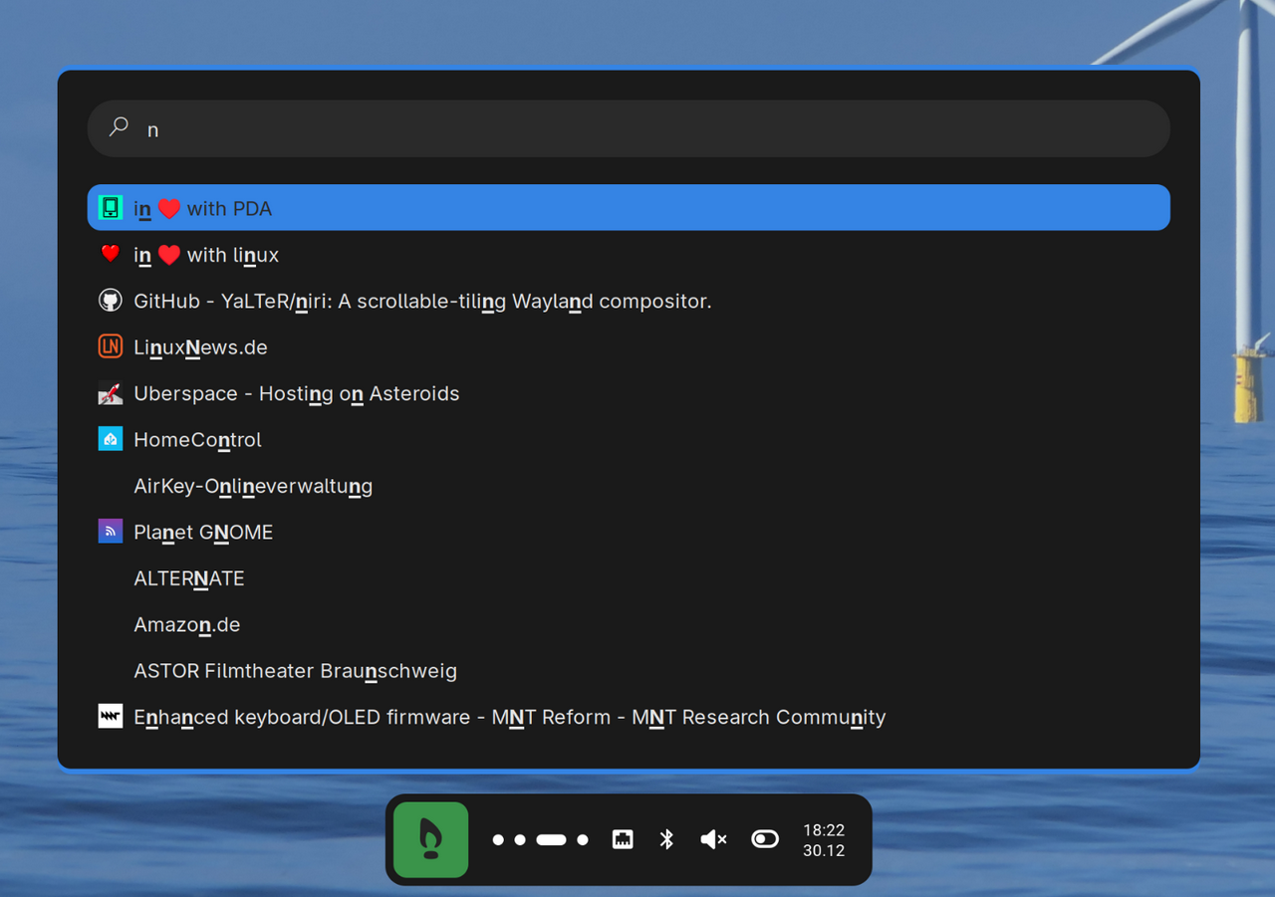Click the search magnifier icon
Viewport: 1275px width, 897px height.
point(119,127)
